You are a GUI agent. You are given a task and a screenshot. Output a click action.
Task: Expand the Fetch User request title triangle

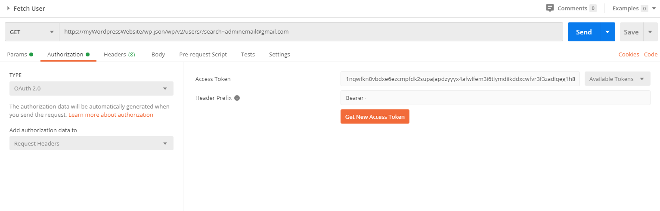[8, 8]
